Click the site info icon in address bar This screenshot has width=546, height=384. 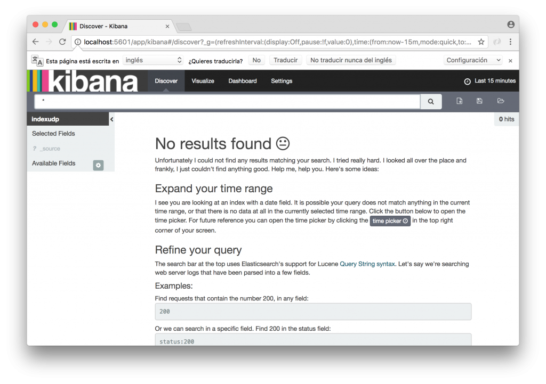78,42
